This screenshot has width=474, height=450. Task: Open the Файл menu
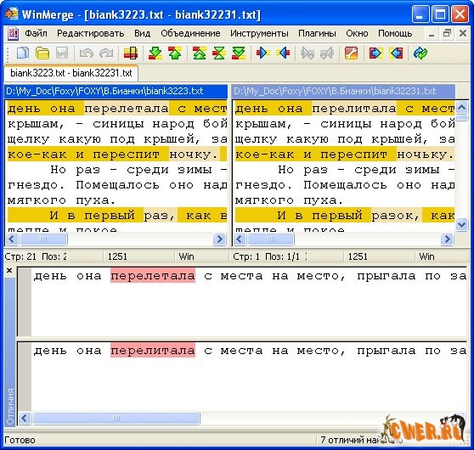[36, 33]
